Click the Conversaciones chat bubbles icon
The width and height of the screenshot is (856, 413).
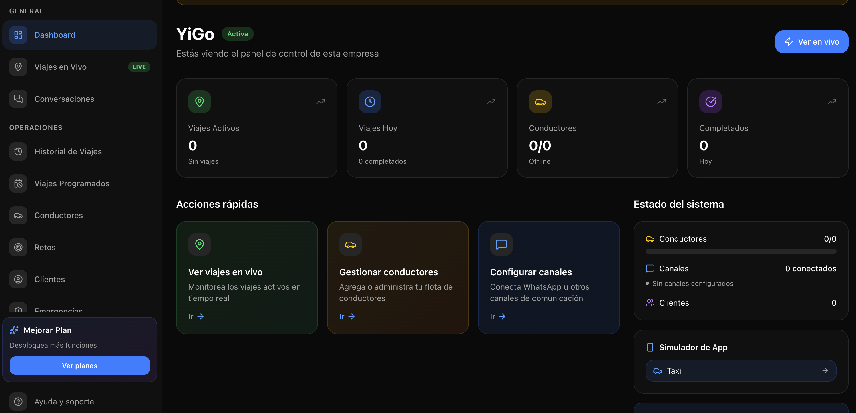18,99
